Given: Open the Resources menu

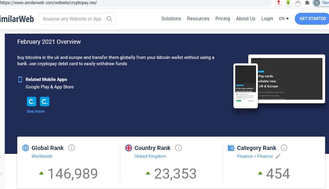Looking at the screenshot, I should [x=198, y=18].
